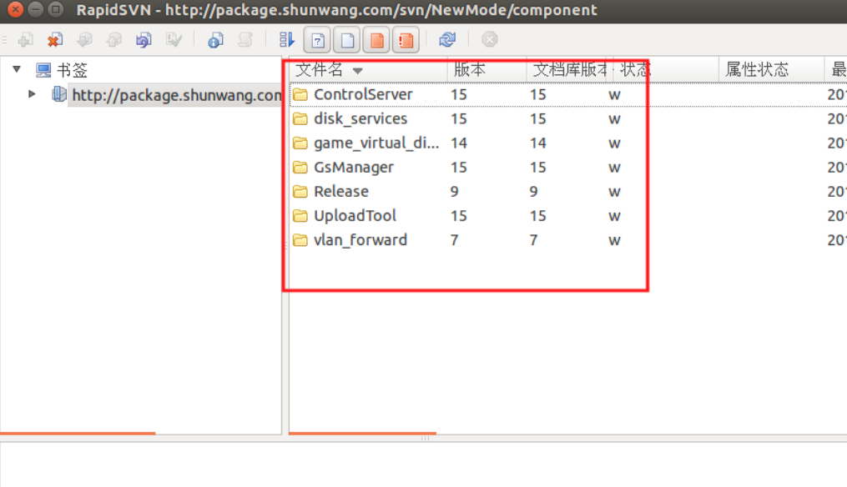Expand the package.shunwang.com repository node
Image resolution: width=847 pixels, height=487 pixels.
click(32, 94)
